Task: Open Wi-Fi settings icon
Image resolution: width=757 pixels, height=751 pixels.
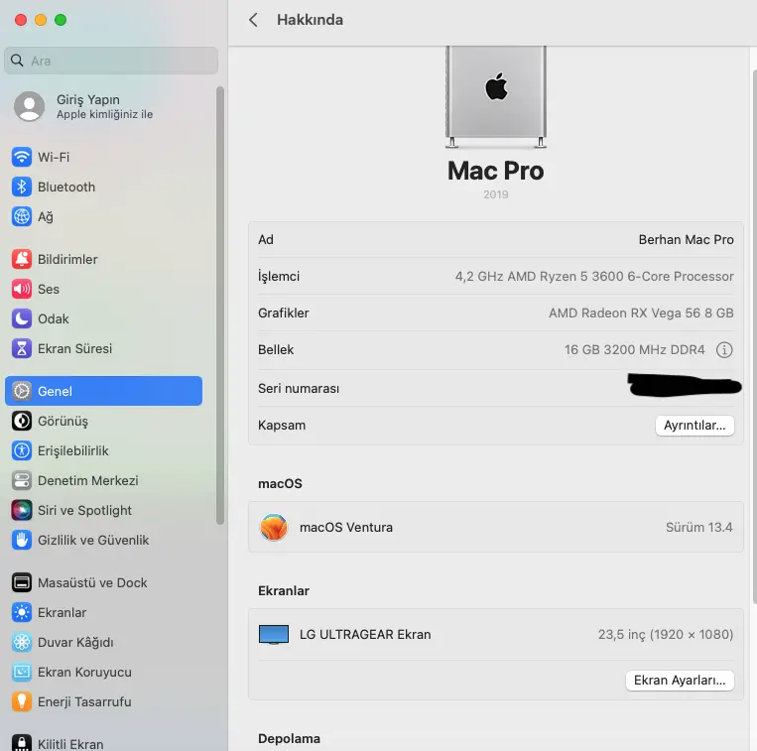Action: pos(22,157)
